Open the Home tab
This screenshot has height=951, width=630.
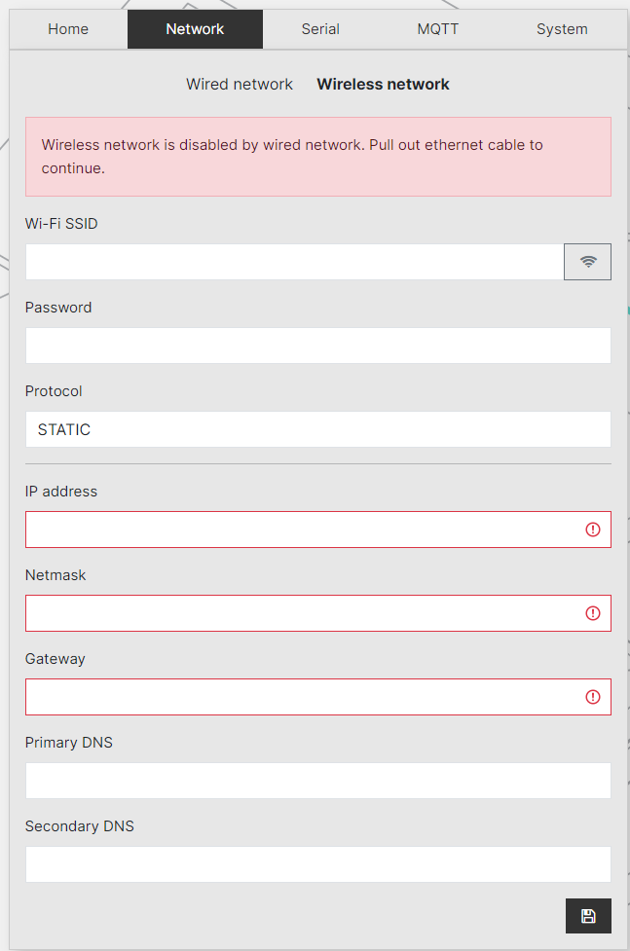click(x=67, y=28)
